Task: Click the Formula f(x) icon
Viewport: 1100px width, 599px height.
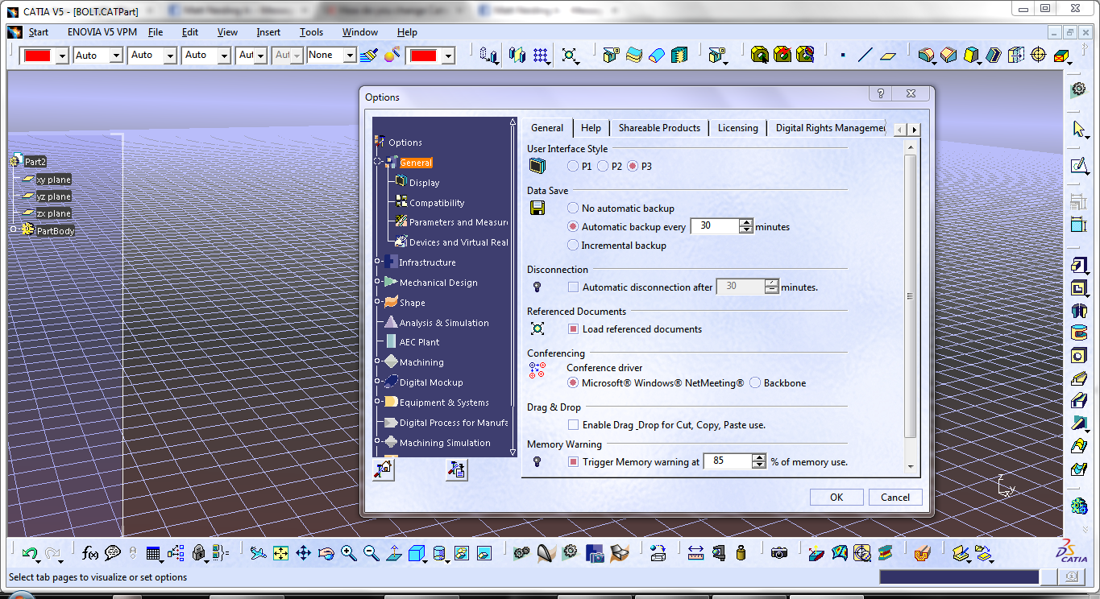Action: tap(89, 553)
